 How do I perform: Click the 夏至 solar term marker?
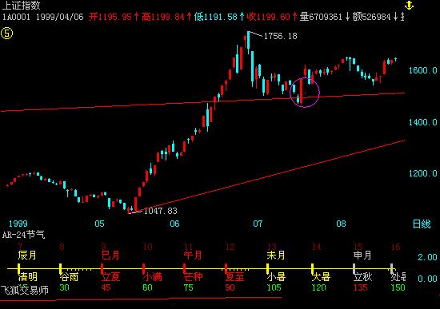235,277
